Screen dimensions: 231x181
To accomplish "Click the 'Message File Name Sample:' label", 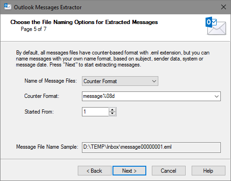I will tap(47, 147).
